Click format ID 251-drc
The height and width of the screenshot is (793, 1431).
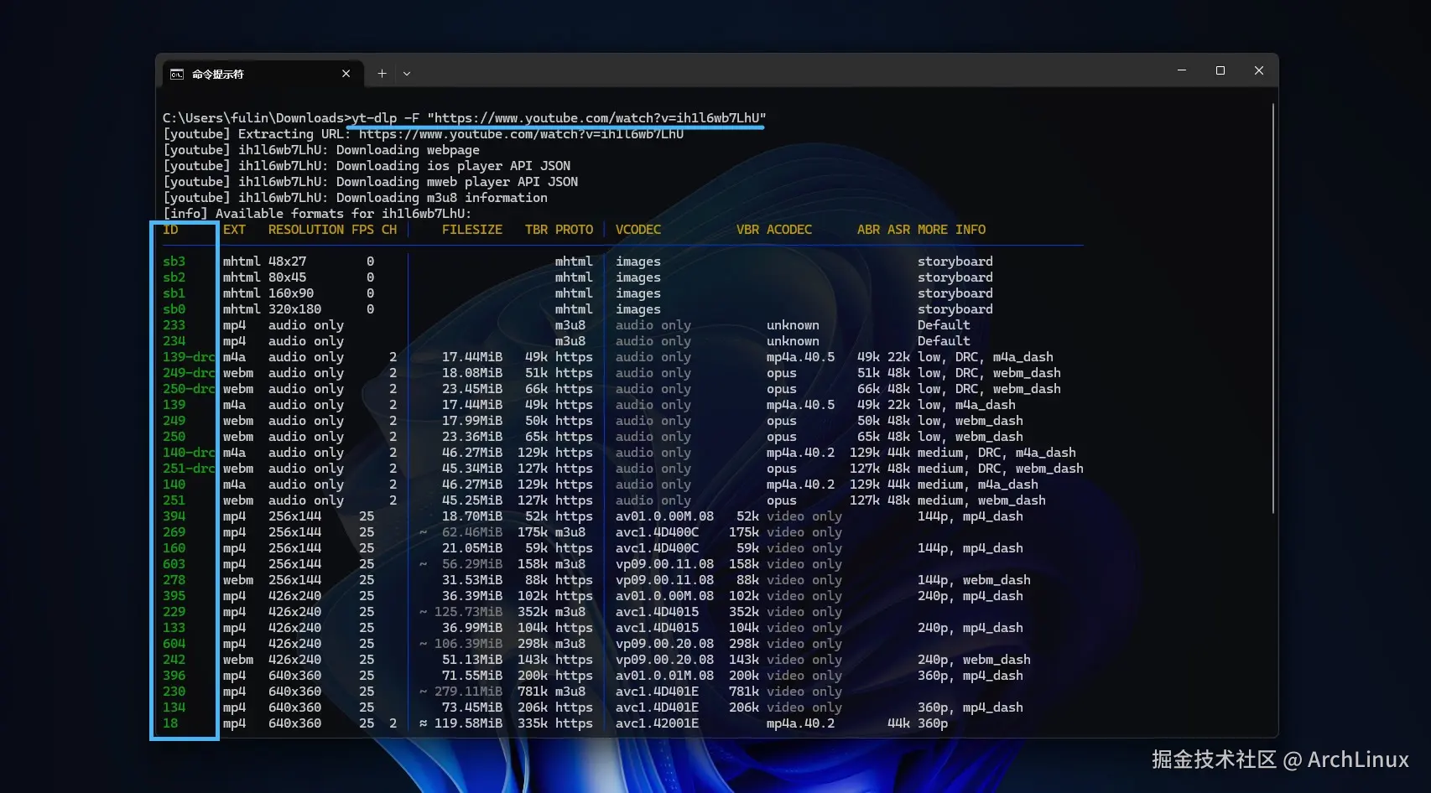[x=189, y=469]
